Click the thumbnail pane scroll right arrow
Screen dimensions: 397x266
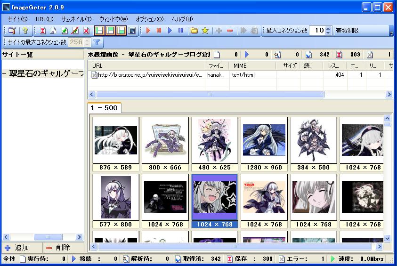coord(379,247)
